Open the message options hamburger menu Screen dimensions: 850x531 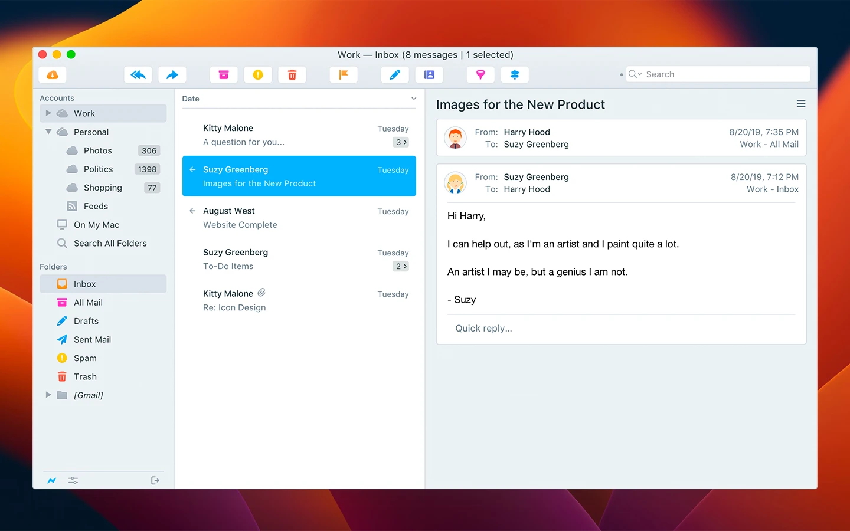pyautogui.click(x=801, y=104)
